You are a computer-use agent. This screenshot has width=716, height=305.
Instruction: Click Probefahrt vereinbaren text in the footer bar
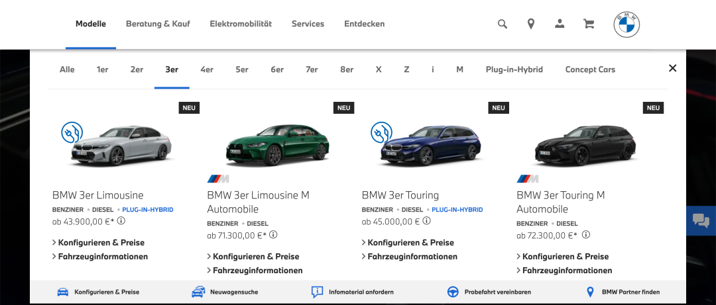[x=498, y=292]
